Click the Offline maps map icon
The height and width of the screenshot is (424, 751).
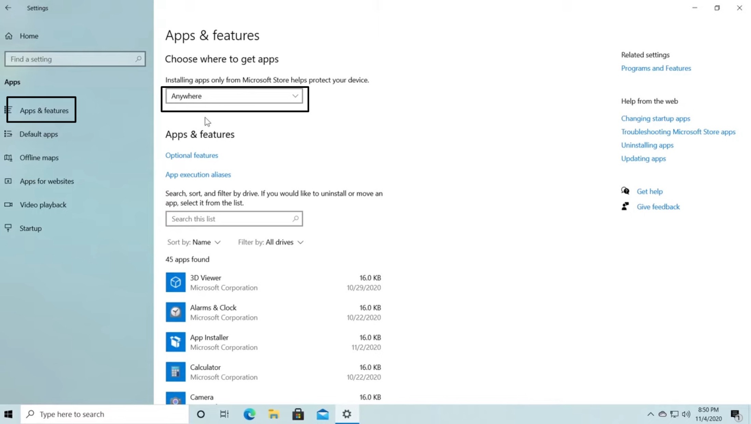click(8, 157)
